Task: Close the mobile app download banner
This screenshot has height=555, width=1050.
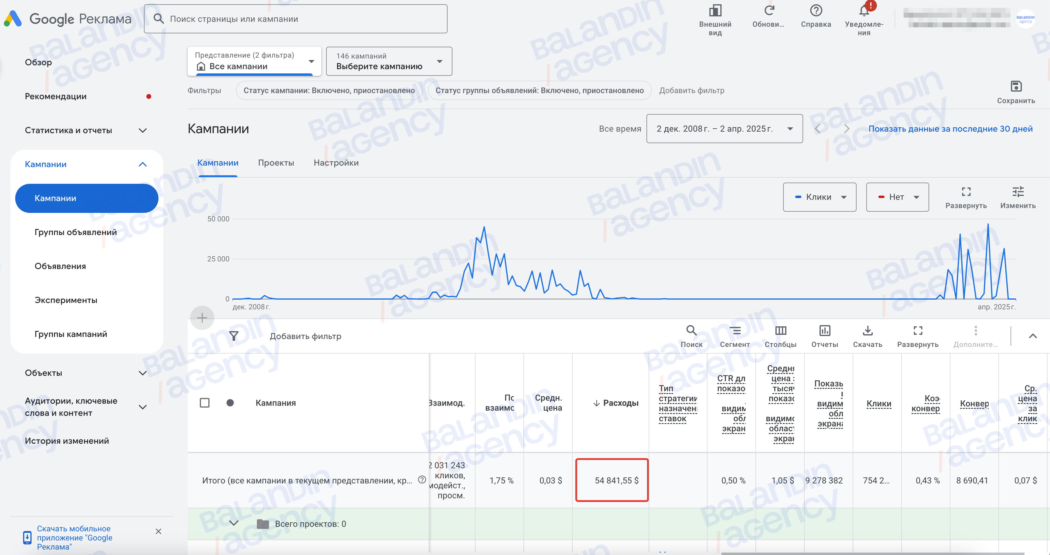Action: click(x=159, y=531)
